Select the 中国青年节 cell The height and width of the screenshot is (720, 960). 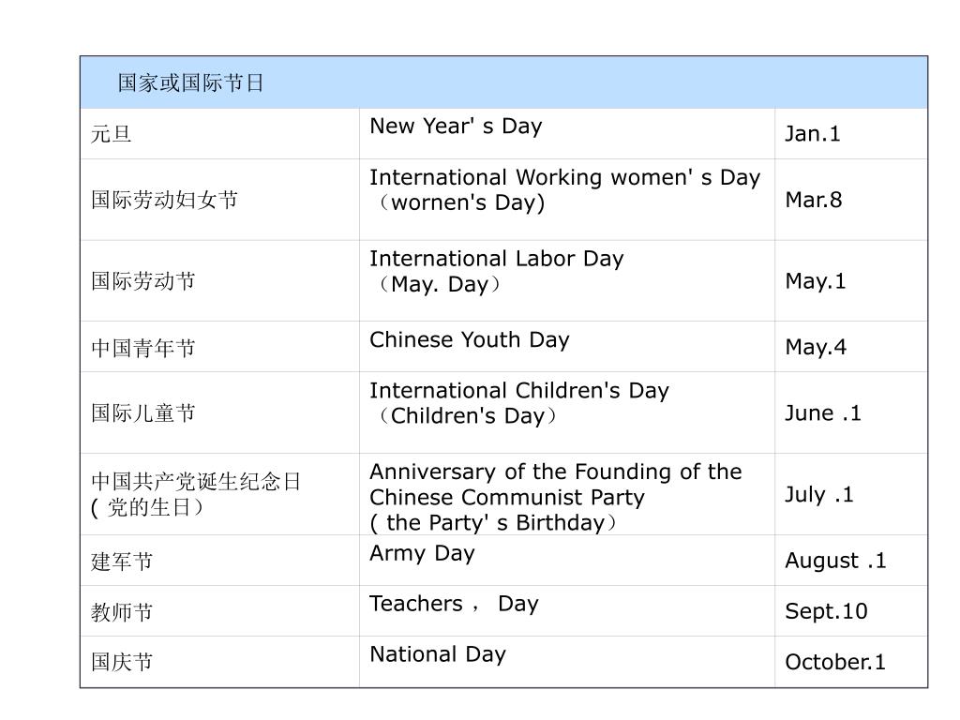point(219,347)
